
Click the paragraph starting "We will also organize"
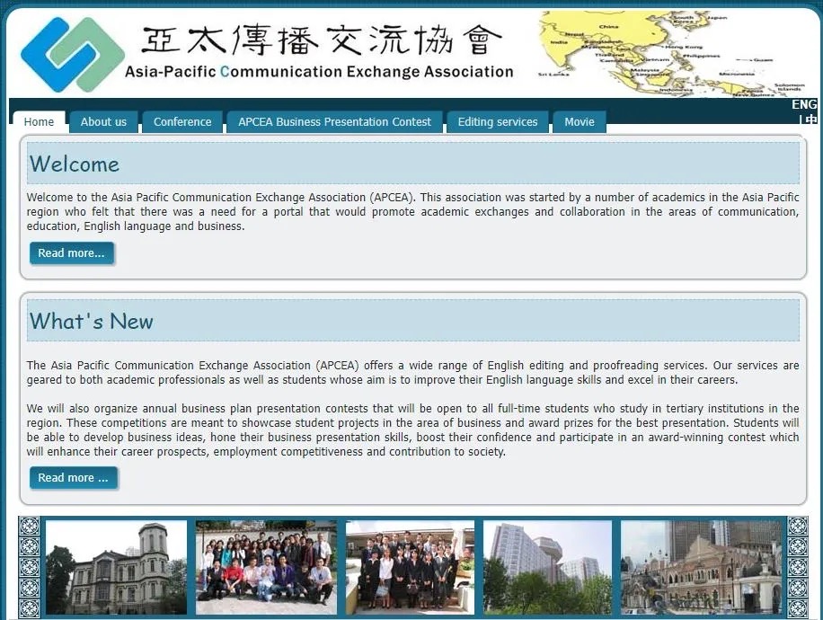[x=412, y=430]
